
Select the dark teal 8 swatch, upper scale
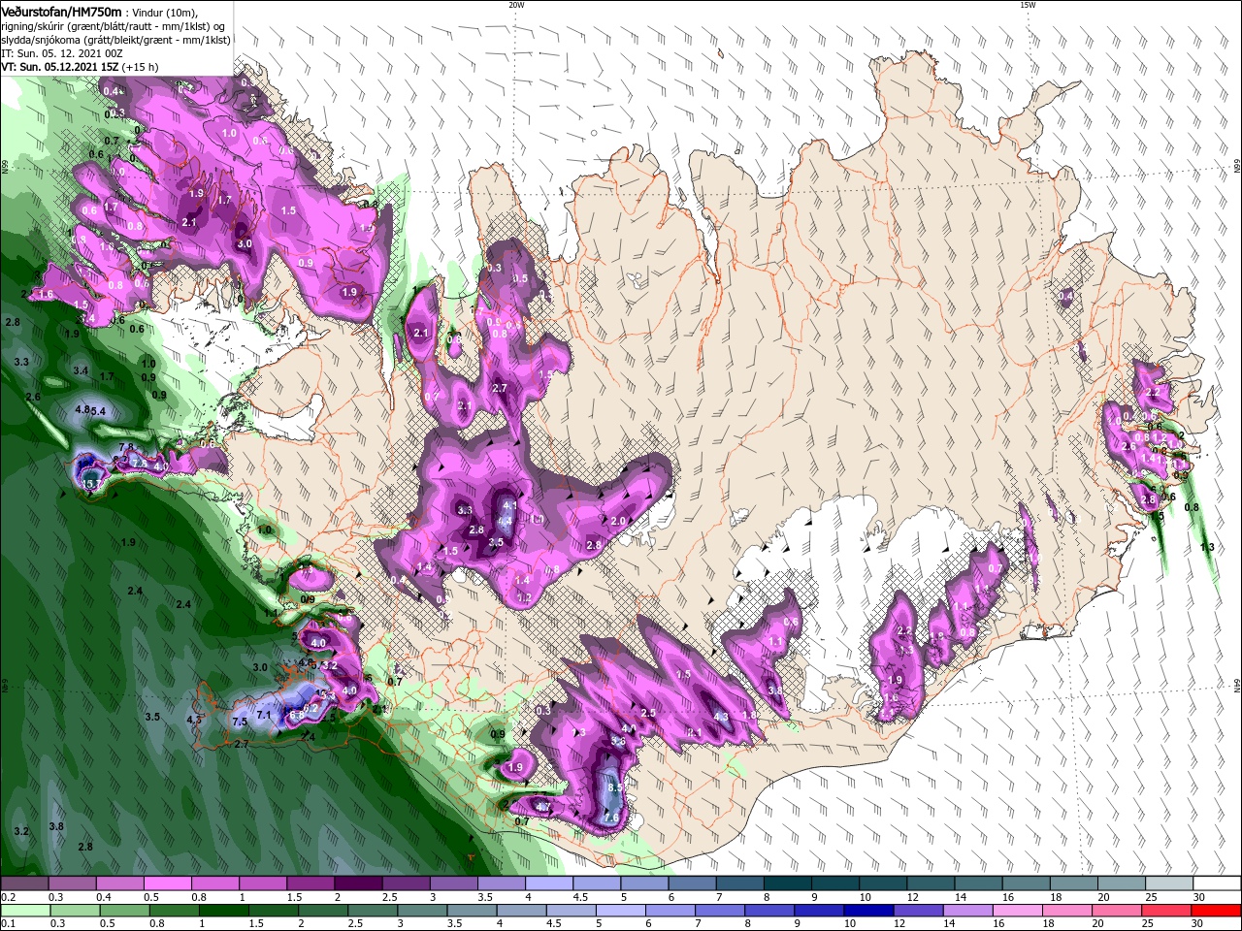tap(788, 883)
